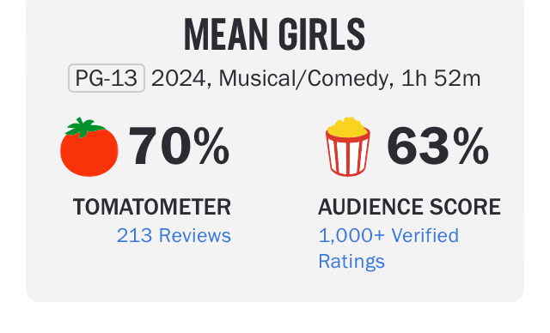Image resolution: width=550 pixels, height=333 pixels.
Task: Click the percent sign after 63
Action: pos(471,147)
